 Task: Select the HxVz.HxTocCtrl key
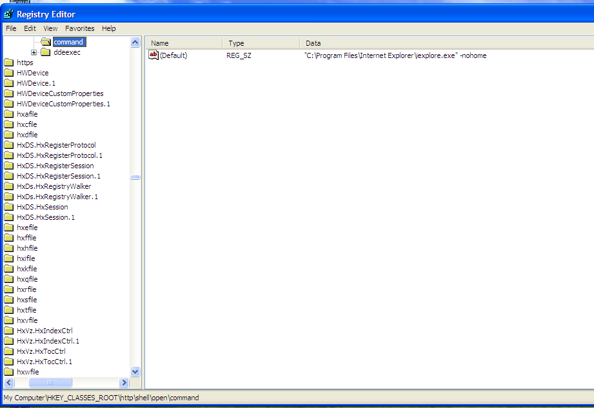point(41,351)
